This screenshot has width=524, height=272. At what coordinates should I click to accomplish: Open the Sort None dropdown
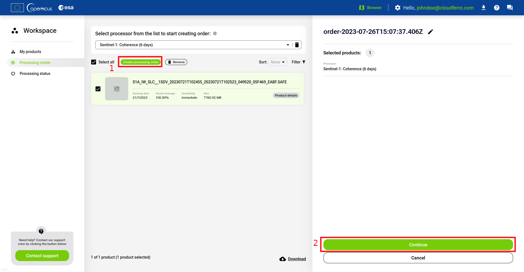tap(278, 62)
